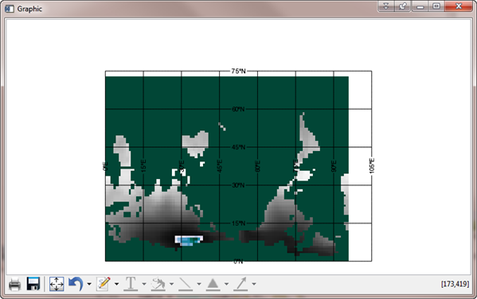Save the graphic with the floppy disk icon
This screenshot has height=299, width=477.
[x=33, y=284]
